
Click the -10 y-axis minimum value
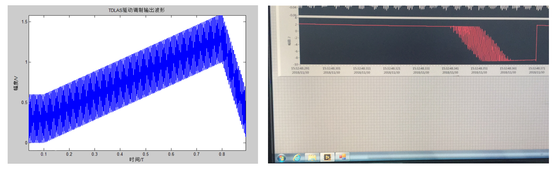tap(295, 64)
